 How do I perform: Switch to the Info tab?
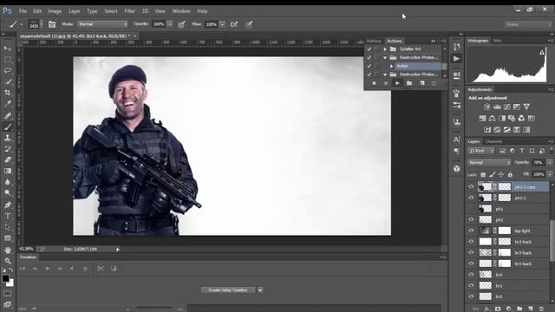click(x=497, y=41)
